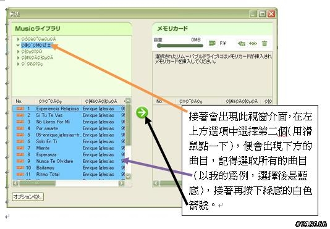330x229 pixels.
Task: Click the track icon of Miente
Action: click(x=20, y=148)
